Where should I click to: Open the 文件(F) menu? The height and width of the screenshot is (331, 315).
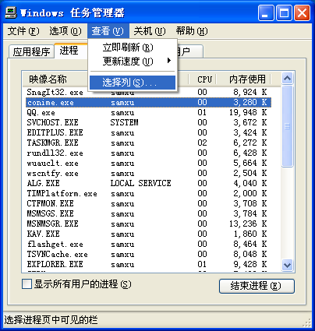click(23, 31)
